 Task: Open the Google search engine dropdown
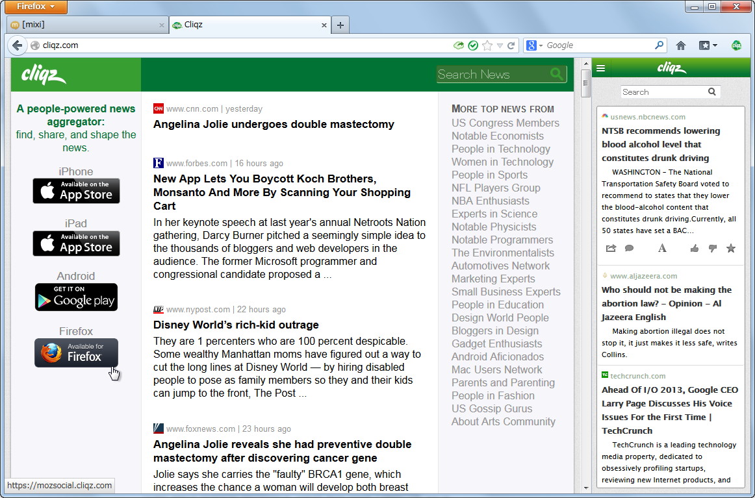(541, 45)
